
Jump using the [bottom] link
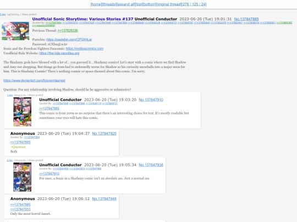coord(149,4)
